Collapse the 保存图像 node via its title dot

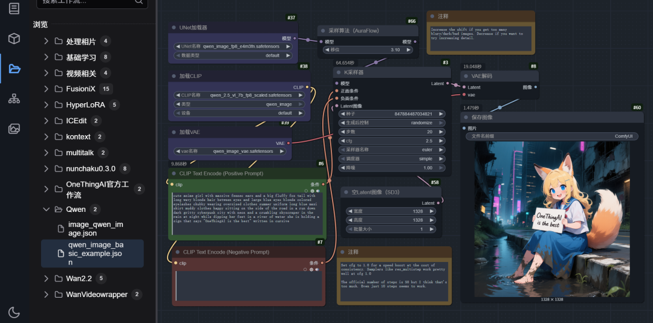466,117
